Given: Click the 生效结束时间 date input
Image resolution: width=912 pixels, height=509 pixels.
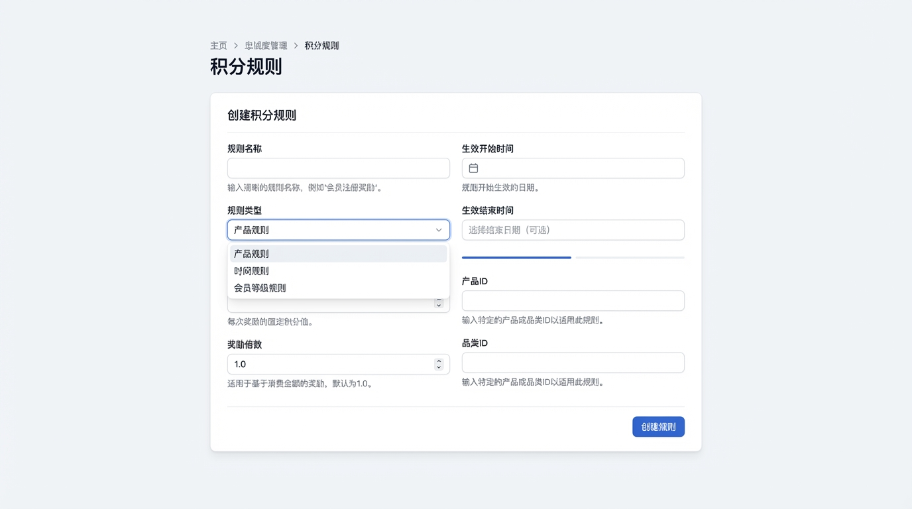Looking at the screenshot, I should 573,230.
